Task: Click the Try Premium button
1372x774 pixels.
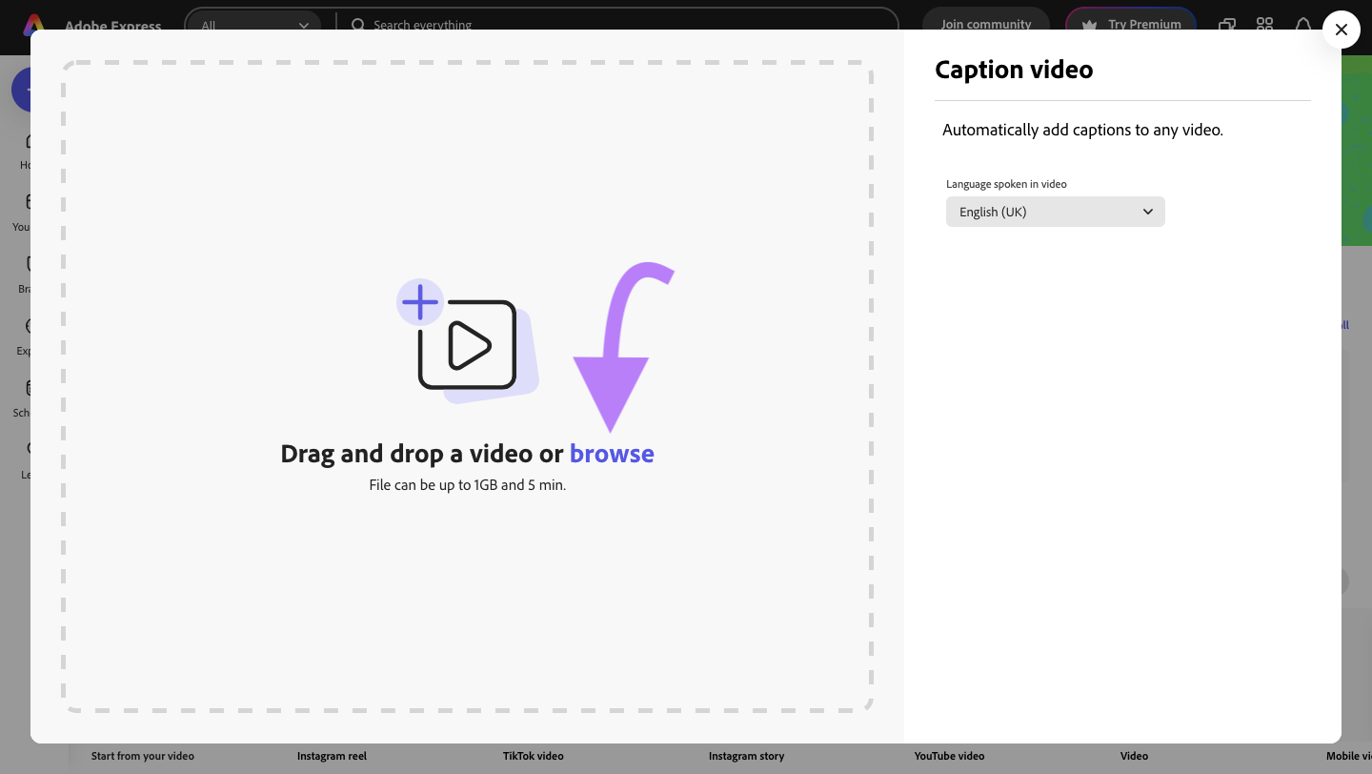Action: coord(1131,25)
